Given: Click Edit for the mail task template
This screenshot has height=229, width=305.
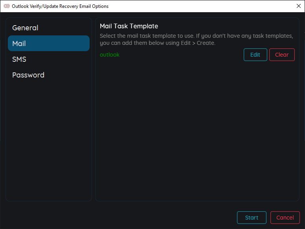Looking at the screenshot, I should tap(255, 55).
